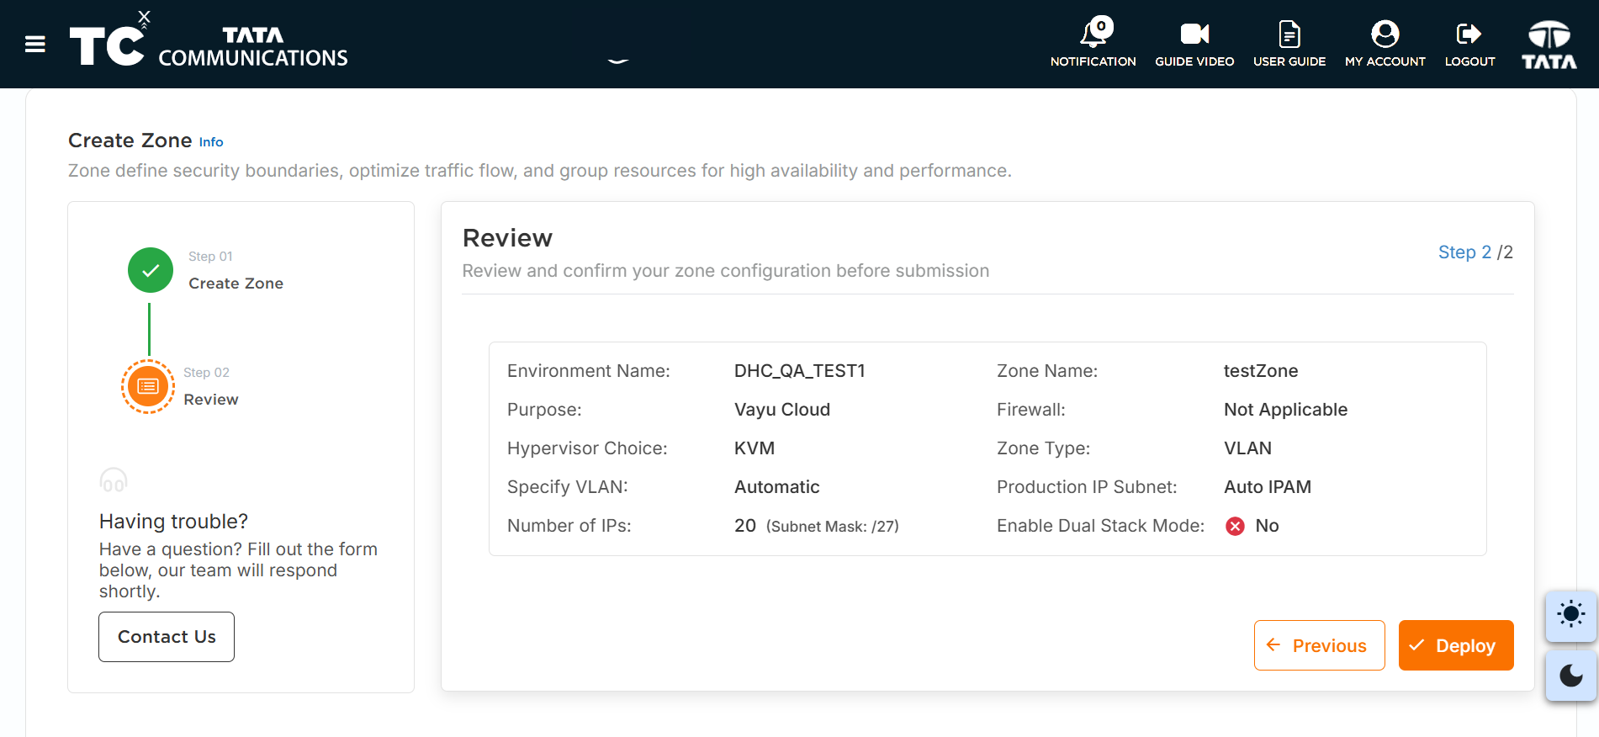Click the Enable Dual Stack Mode label

(1101, 526)
